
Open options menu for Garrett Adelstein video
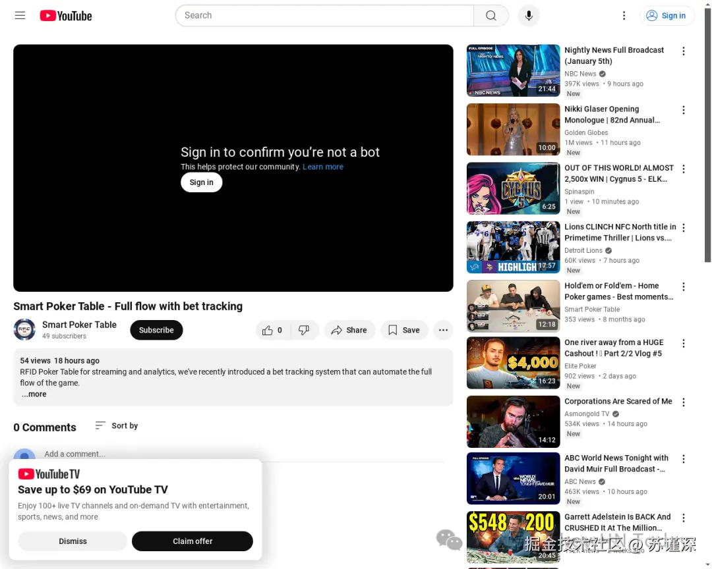[x=684, y=518]
